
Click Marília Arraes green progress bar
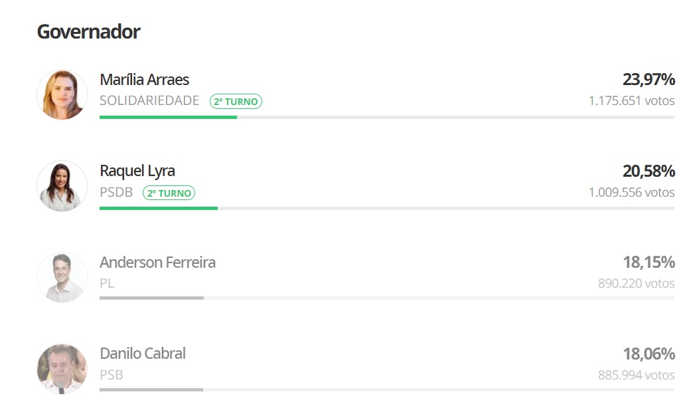click(168, 117)
